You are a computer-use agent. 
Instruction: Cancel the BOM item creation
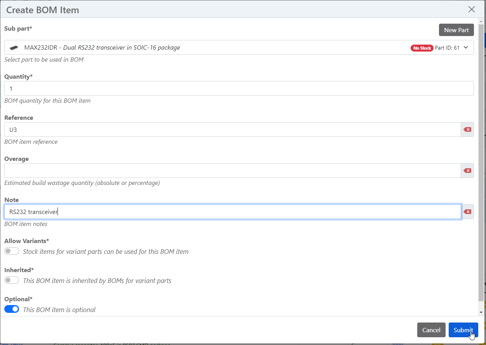[431, 330]
